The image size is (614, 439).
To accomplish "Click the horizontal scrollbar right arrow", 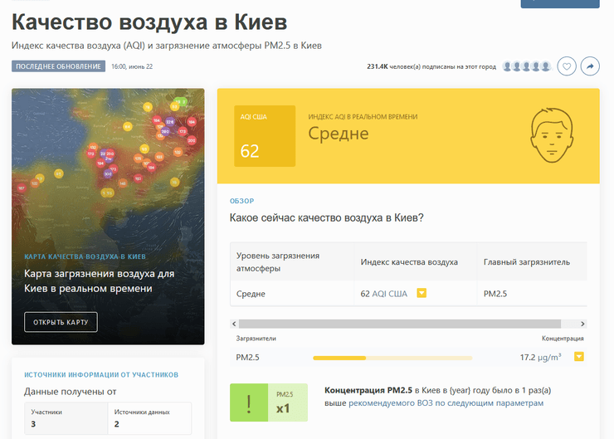I will tap(582, 324).
